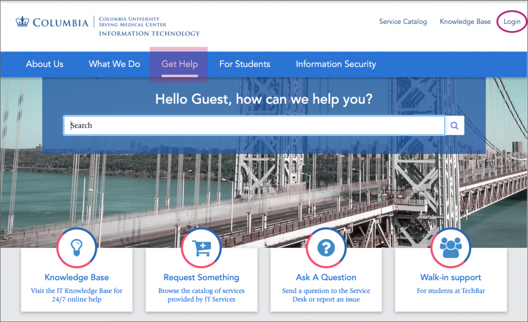This screenshot has width=528, height=322.
Task: Click 'For students at TechBar' text
Action: click(451, 291)
